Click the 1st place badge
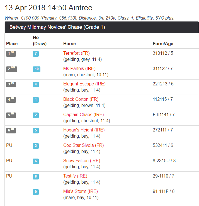The height and width of the screenshot is (206, 199). (x=11, y=54)
